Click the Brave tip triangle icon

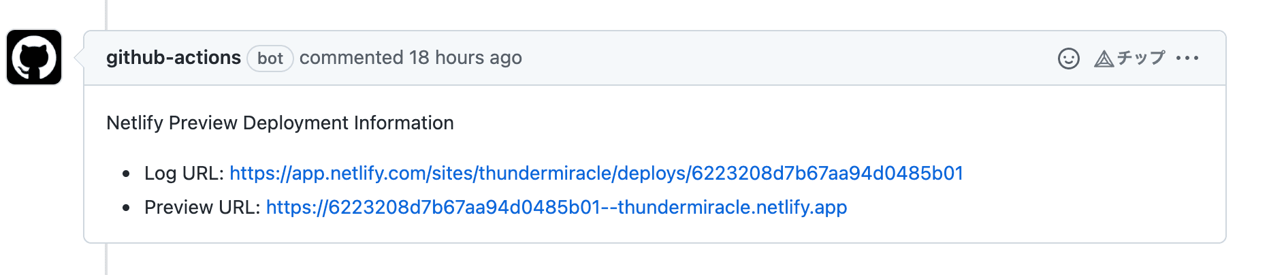(1104, 59)
